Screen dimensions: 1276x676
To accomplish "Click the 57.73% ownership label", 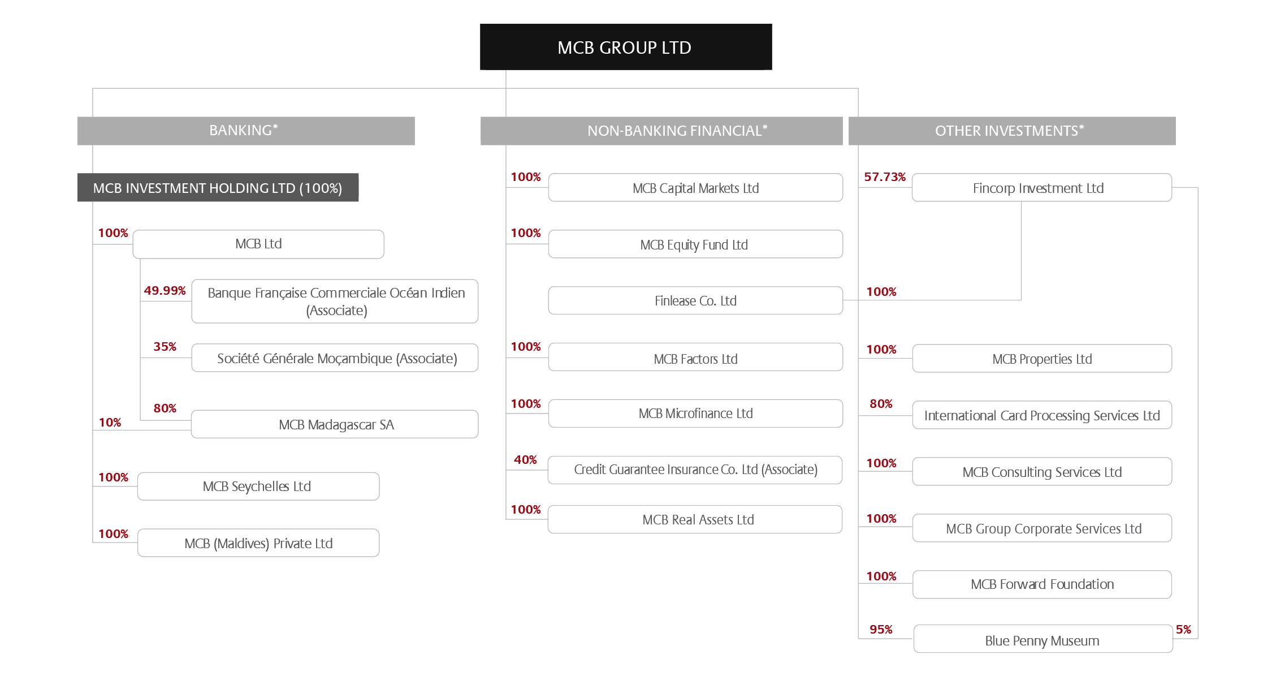I will pyautogui.click(x=884, y=177).
